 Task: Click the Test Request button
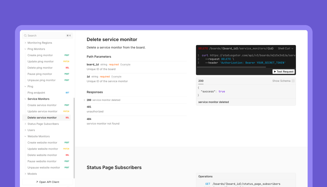tap(283, 72)
